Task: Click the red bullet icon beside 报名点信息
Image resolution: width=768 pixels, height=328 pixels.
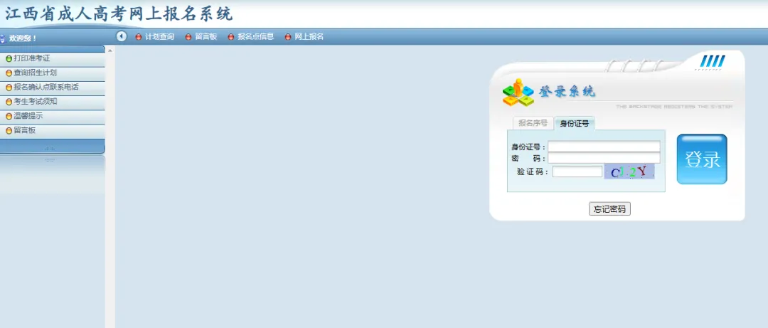Action: tap(231, 37)
